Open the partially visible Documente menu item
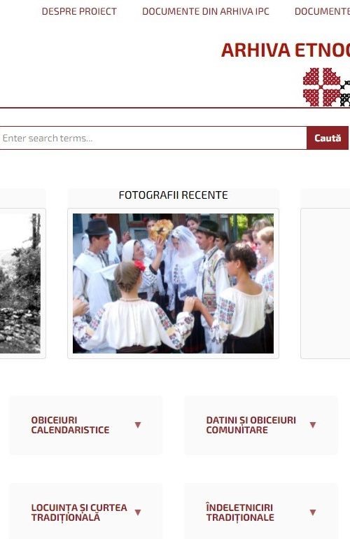 (x=322, y=11)
